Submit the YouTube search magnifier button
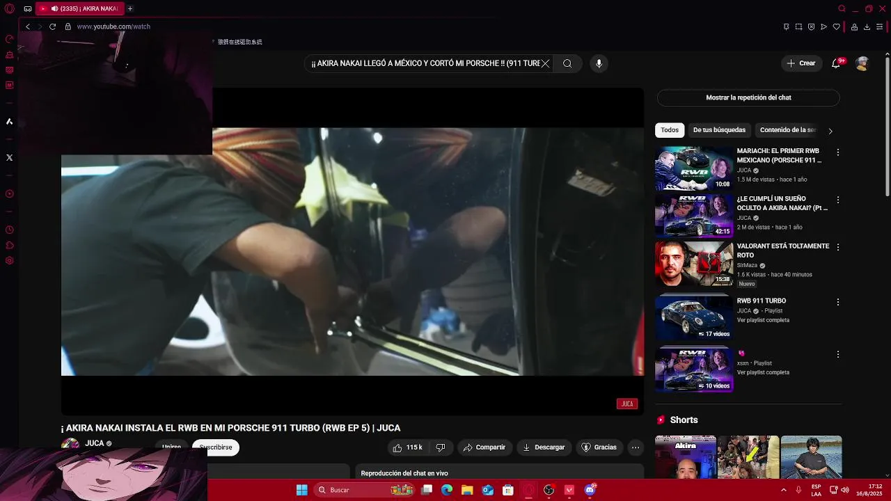 pyautogui.click(x=567, y=63)
